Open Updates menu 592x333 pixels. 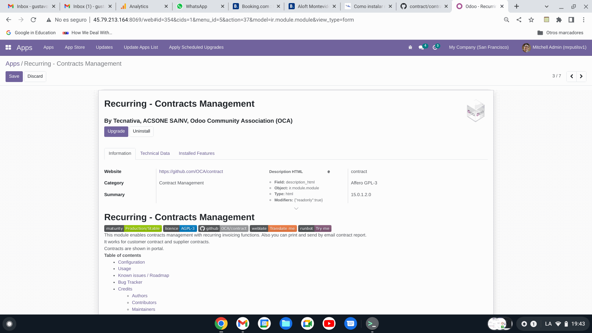click(x=104, y=47)
